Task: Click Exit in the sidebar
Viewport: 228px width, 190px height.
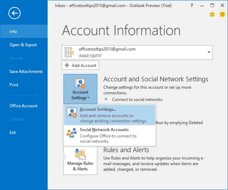Action: pos(13,132)
